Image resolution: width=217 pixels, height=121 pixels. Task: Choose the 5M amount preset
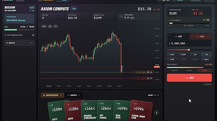[x=206, y=55]
